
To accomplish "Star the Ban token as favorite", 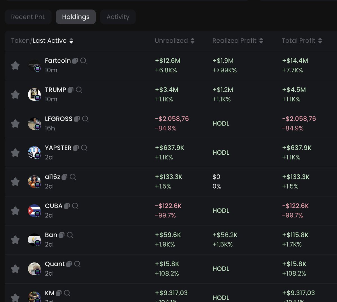I will (x=15, y=240).
